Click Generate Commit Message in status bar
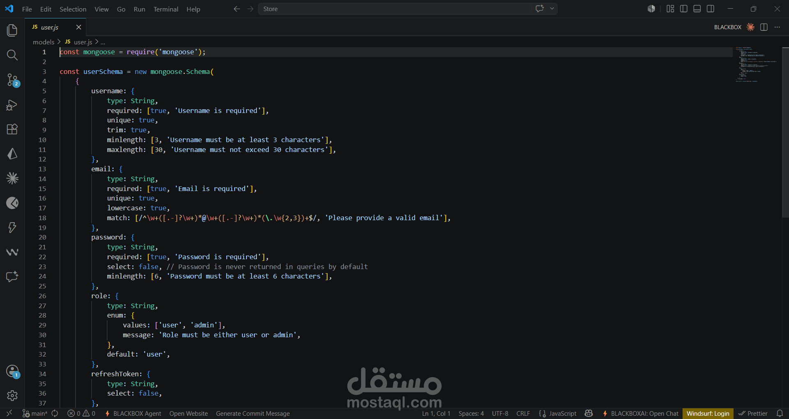This screenshot has width=789, height=419. 253,413
